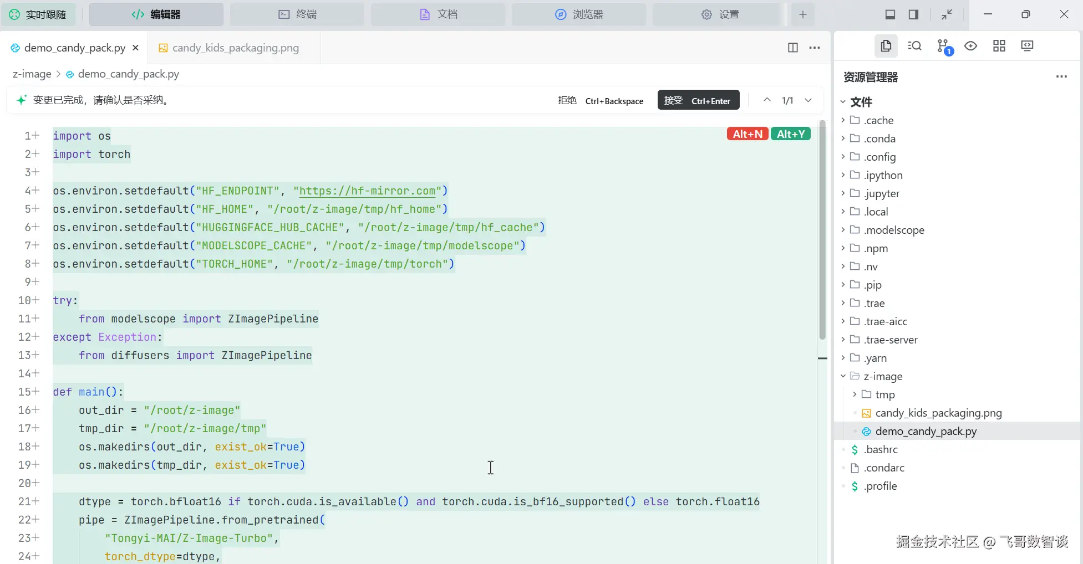
Task: Switch to the 终端 tab
Action: pyautogui.click(x=297, y=14)
